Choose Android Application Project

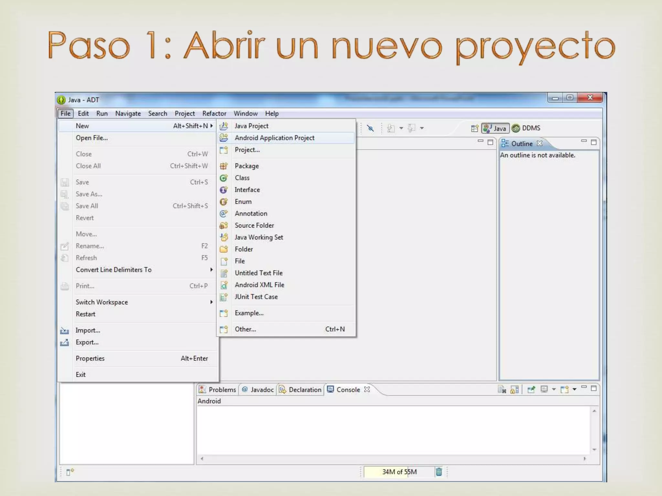(274, 138)
